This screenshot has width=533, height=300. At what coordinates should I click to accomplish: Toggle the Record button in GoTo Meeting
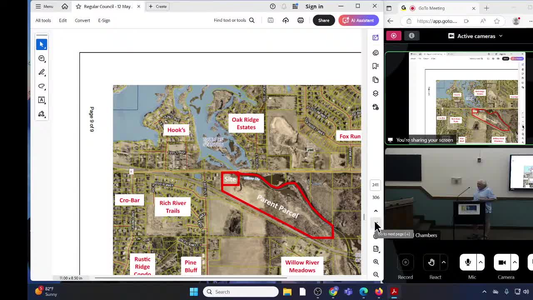point(405,262)
